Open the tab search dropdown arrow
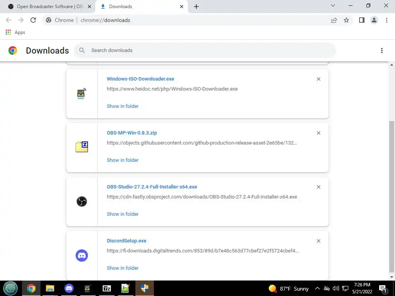Screen dimensions: 395x296 point(333,5)
